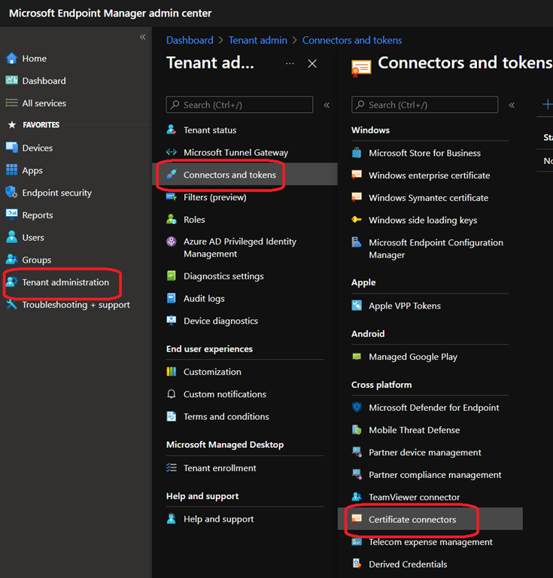Click the Tenant admin breadcrumb link
This screenshot has width=553, height=578.
pyautogui.click(x=258, y=41)
